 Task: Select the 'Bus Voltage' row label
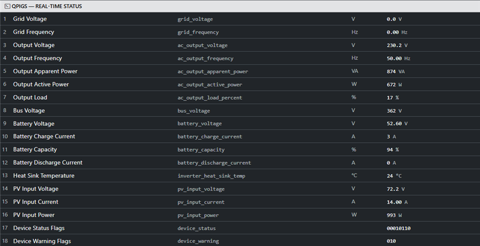pyautogui.click(x=29, y=111)
